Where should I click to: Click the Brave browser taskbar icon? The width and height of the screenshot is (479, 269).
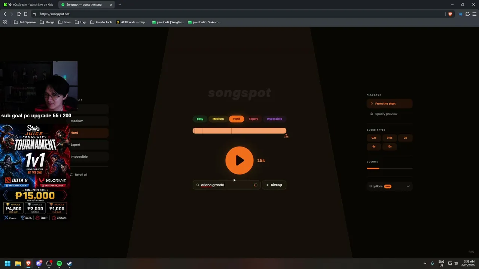coord(28,263)
